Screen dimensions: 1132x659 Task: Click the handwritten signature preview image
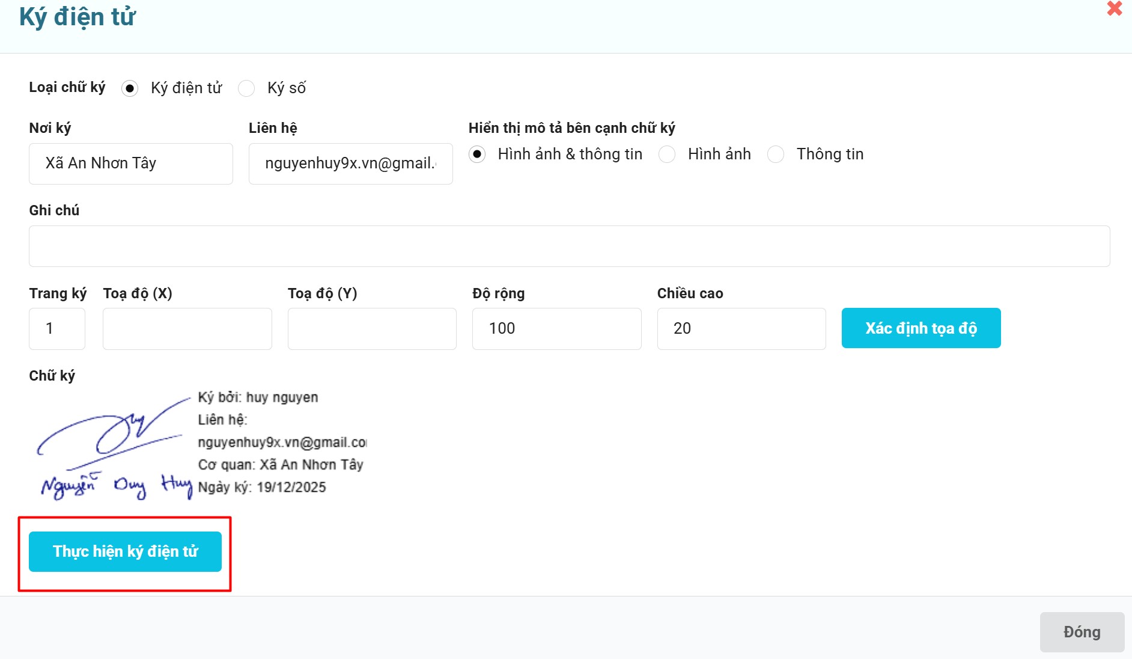pos(114,448)
